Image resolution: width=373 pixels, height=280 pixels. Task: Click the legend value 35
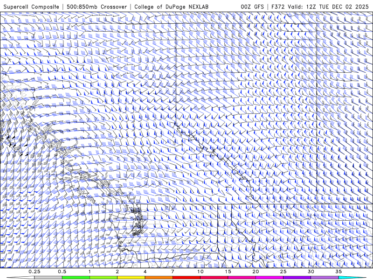pos(338,272)
